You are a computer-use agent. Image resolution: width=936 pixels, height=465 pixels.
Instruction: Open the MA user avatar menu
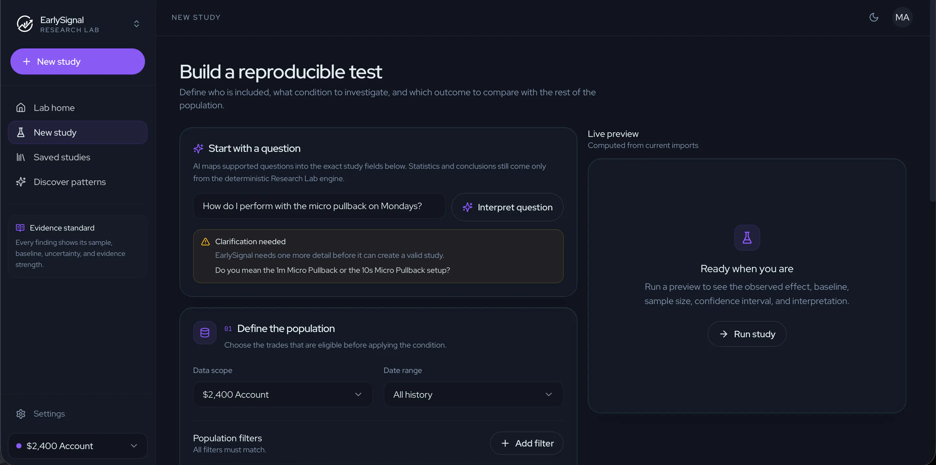tap(902, 17)
